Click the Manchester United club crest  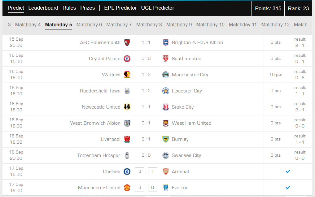coord(127,188)
